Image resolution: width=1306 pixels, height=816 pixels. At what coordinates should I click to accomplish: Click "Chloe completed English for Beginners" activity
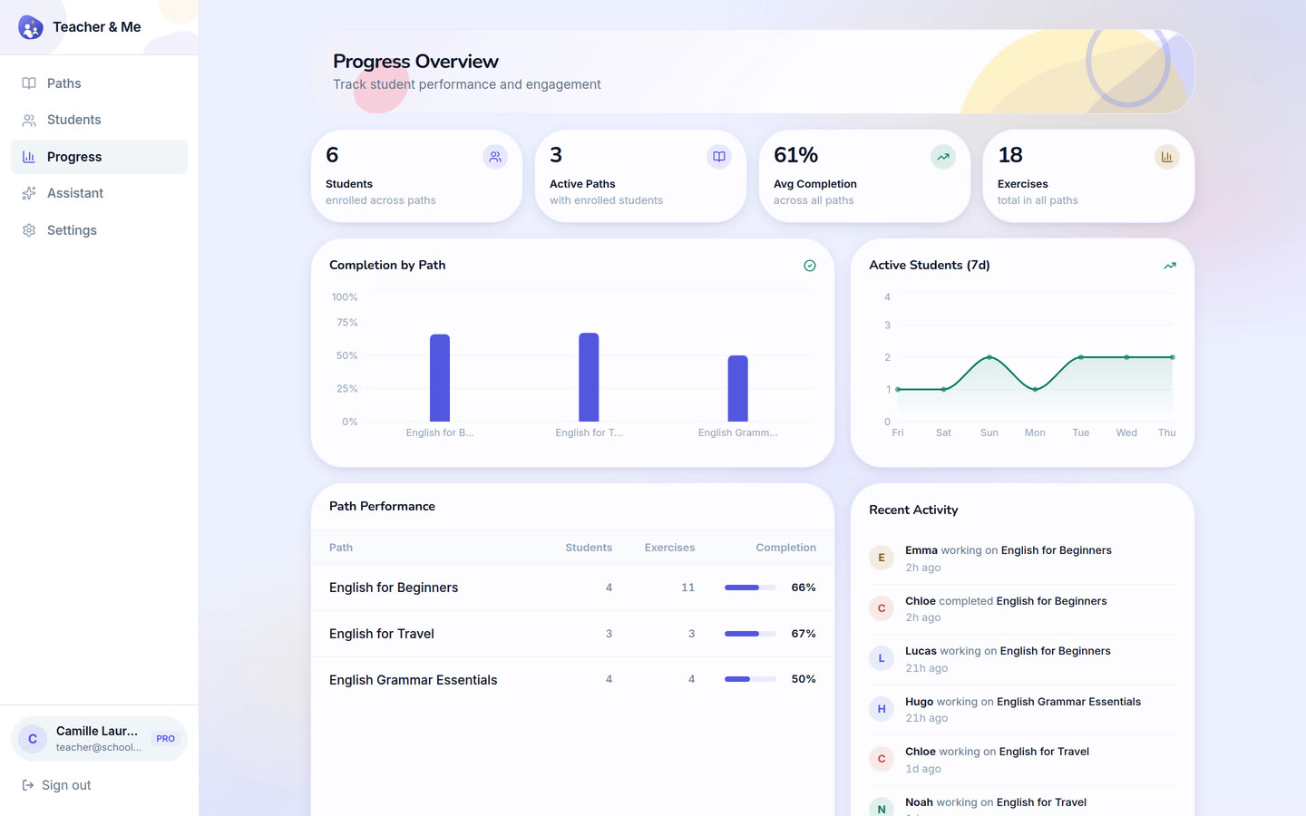[1022, 608]
